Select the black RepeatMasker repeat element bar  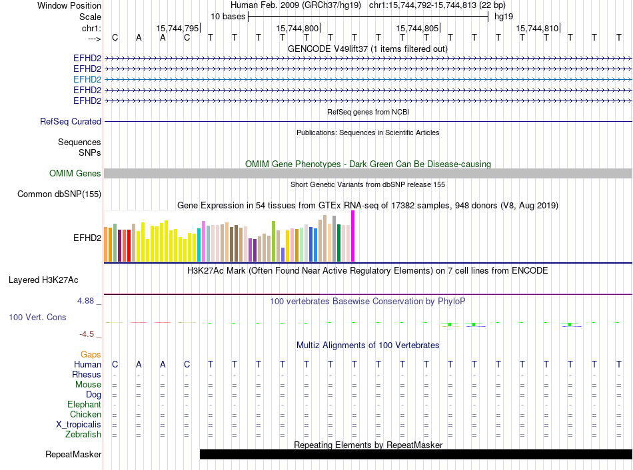pyautogui.click(x=416, y=454)
